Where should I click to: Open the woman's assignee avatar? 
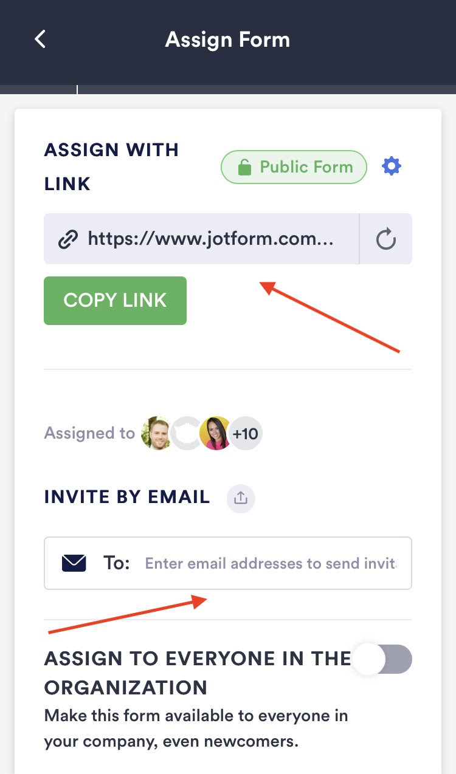(216, 433)
